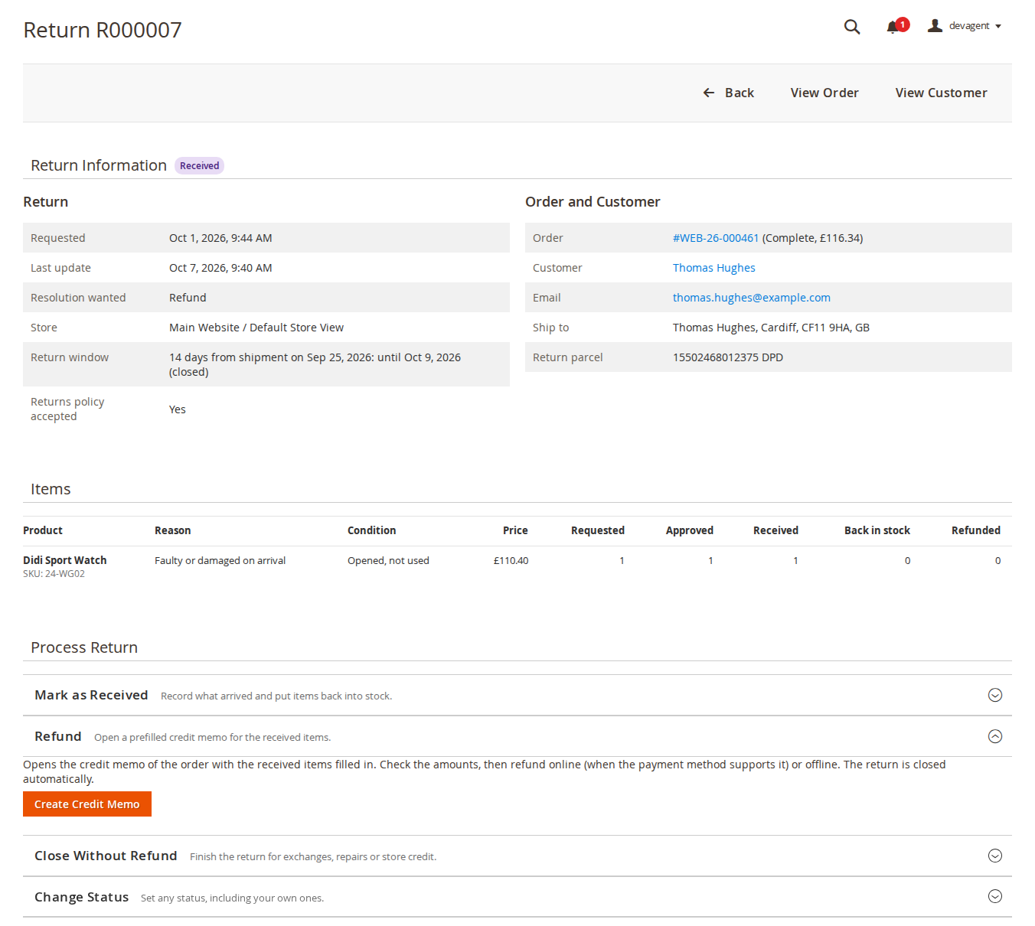Click SKU: 24-WG02 text
Viewport: 1035px width, 926px height.
point(54,574)
